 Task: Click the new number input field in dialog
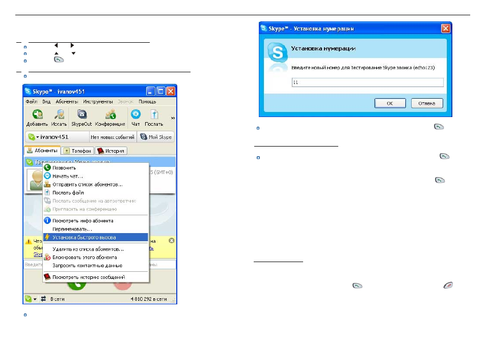pos(367,82)
